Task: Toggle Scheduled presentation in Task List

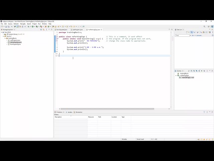Action: coord(194,32)
